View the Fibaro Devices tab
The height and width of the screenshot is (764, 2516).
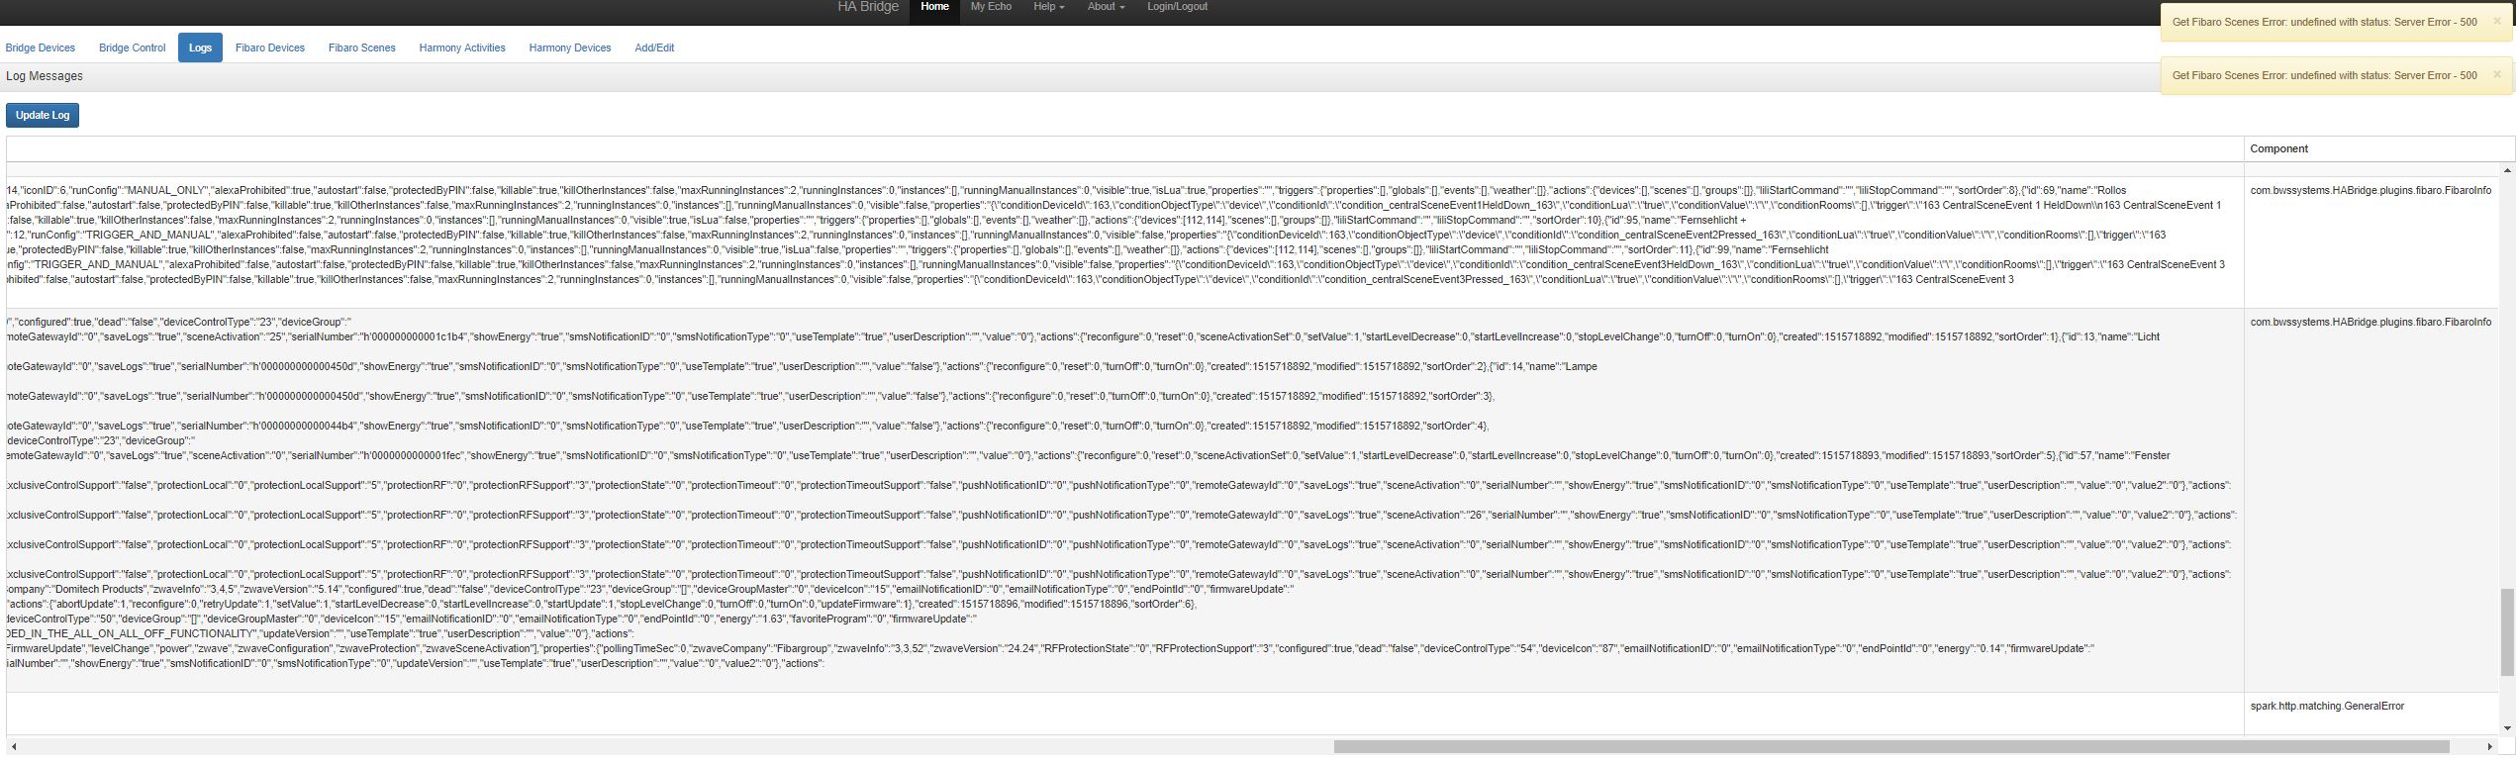tap(270, 48)
